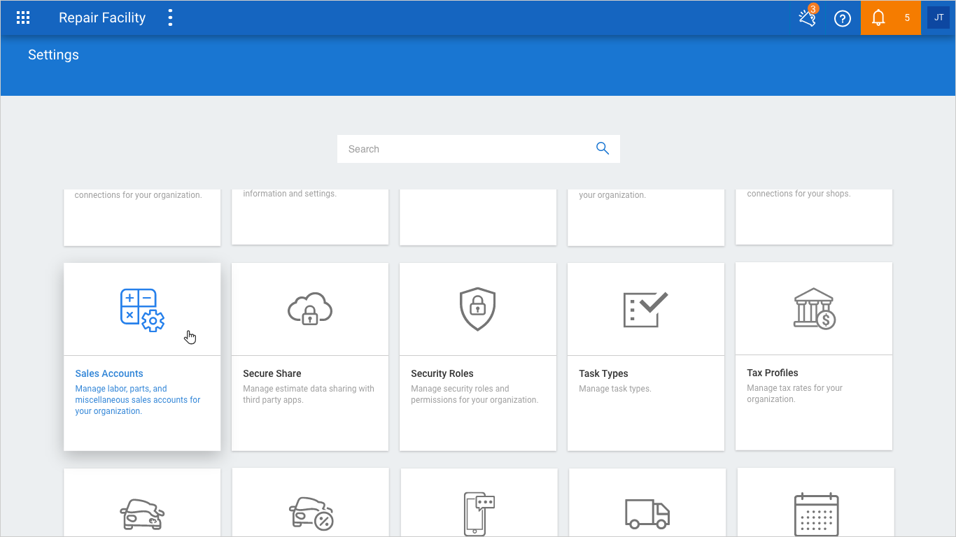
Task: Click the delivery truck icon card
Action: coord(647,513)
